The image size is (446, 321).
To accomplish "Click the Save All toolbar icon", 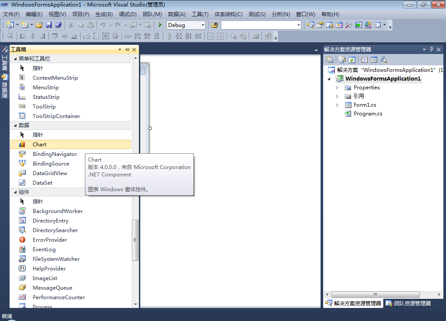I will [x=58, y=25].
